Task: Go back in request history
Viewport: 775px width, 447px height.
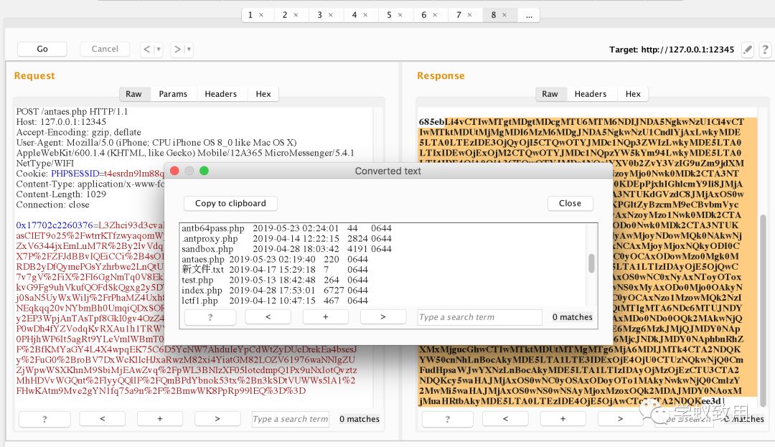Action: pos(146,49)
